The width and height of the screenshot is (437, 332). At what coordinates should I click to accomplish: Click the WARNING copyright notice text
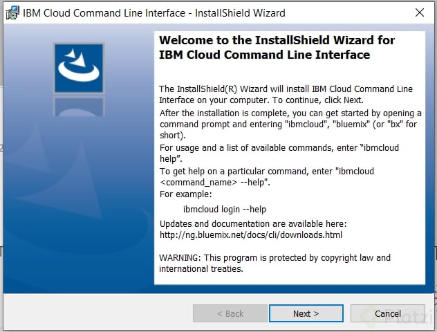pos(275,263)
